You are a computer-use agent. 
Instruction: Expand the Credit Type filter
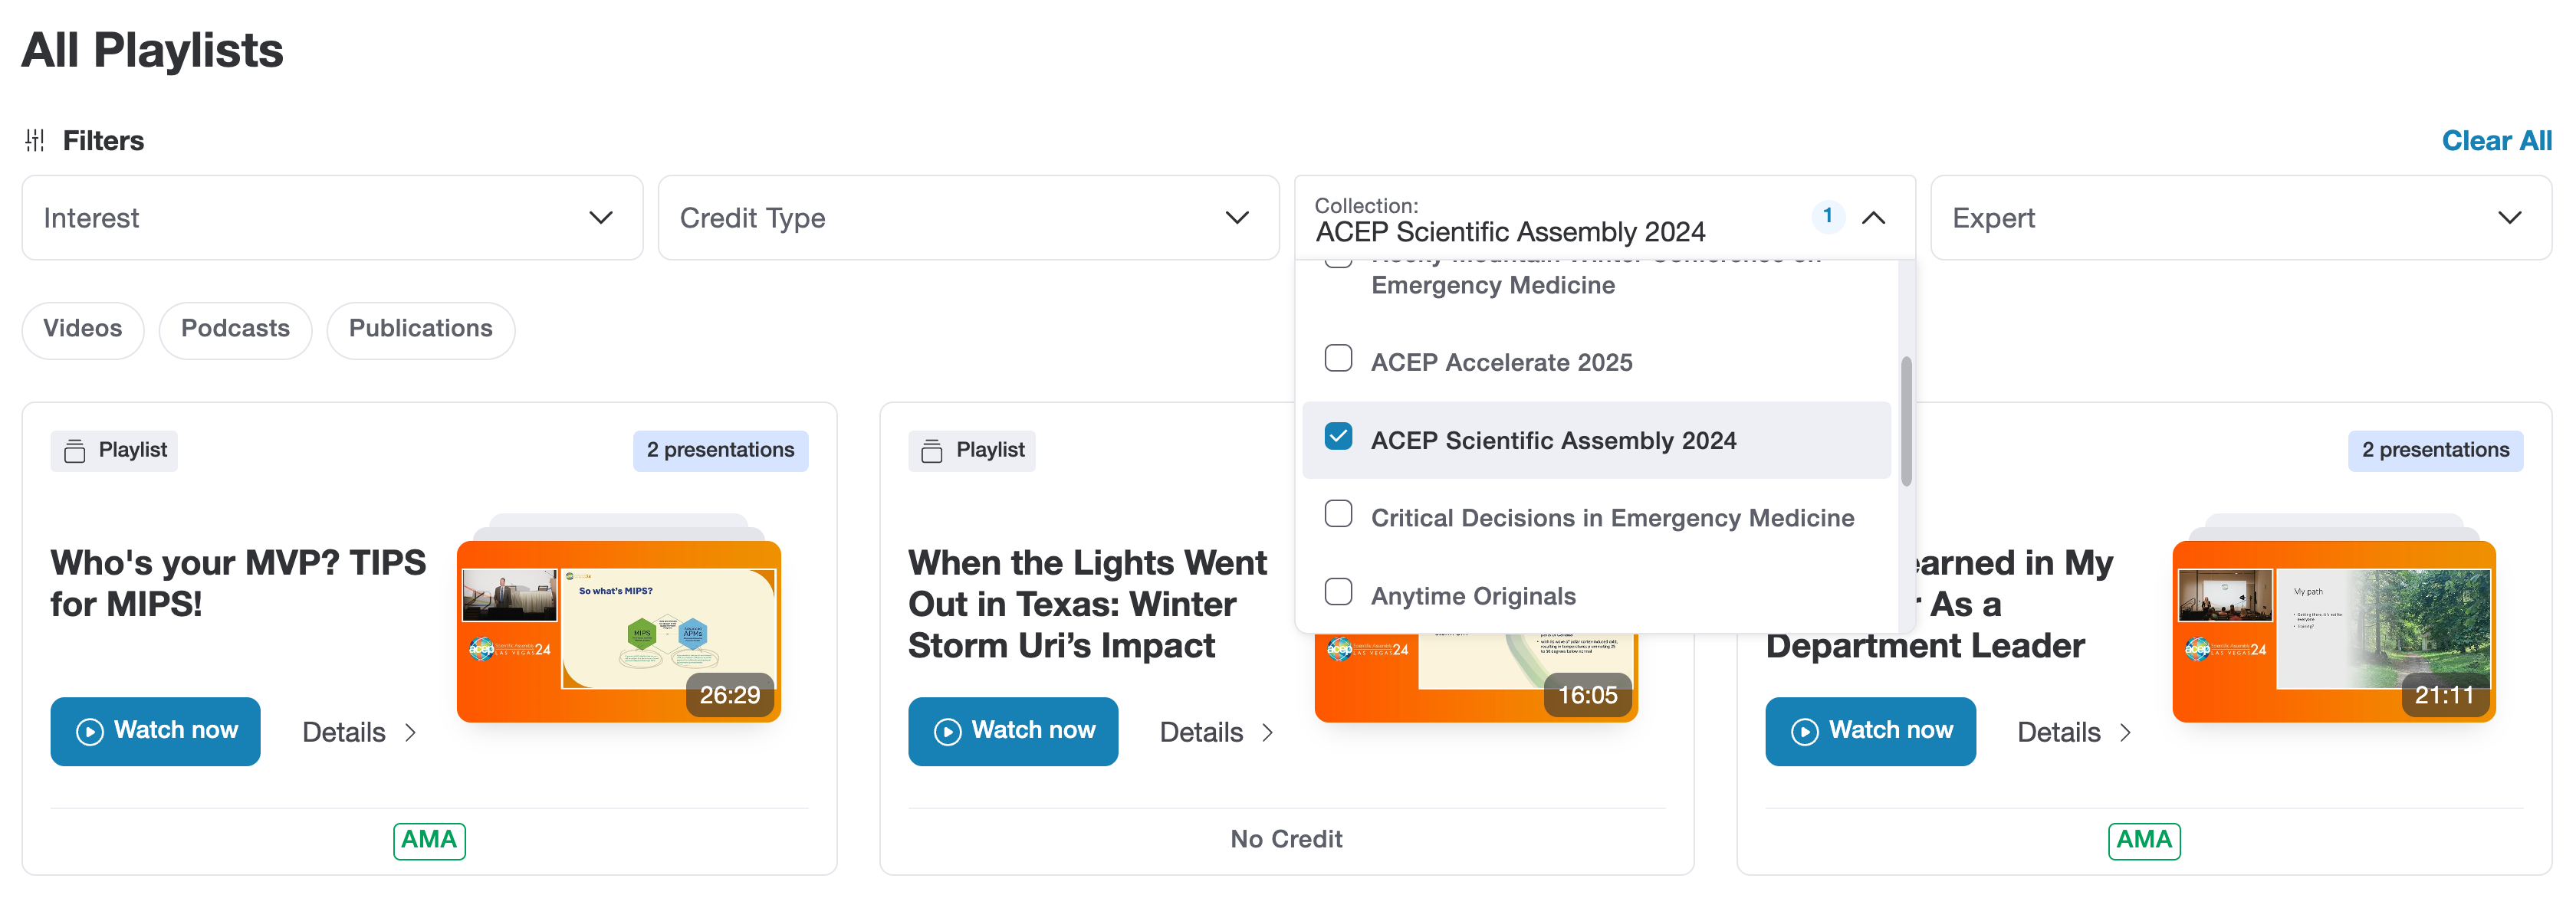(967, 217)
